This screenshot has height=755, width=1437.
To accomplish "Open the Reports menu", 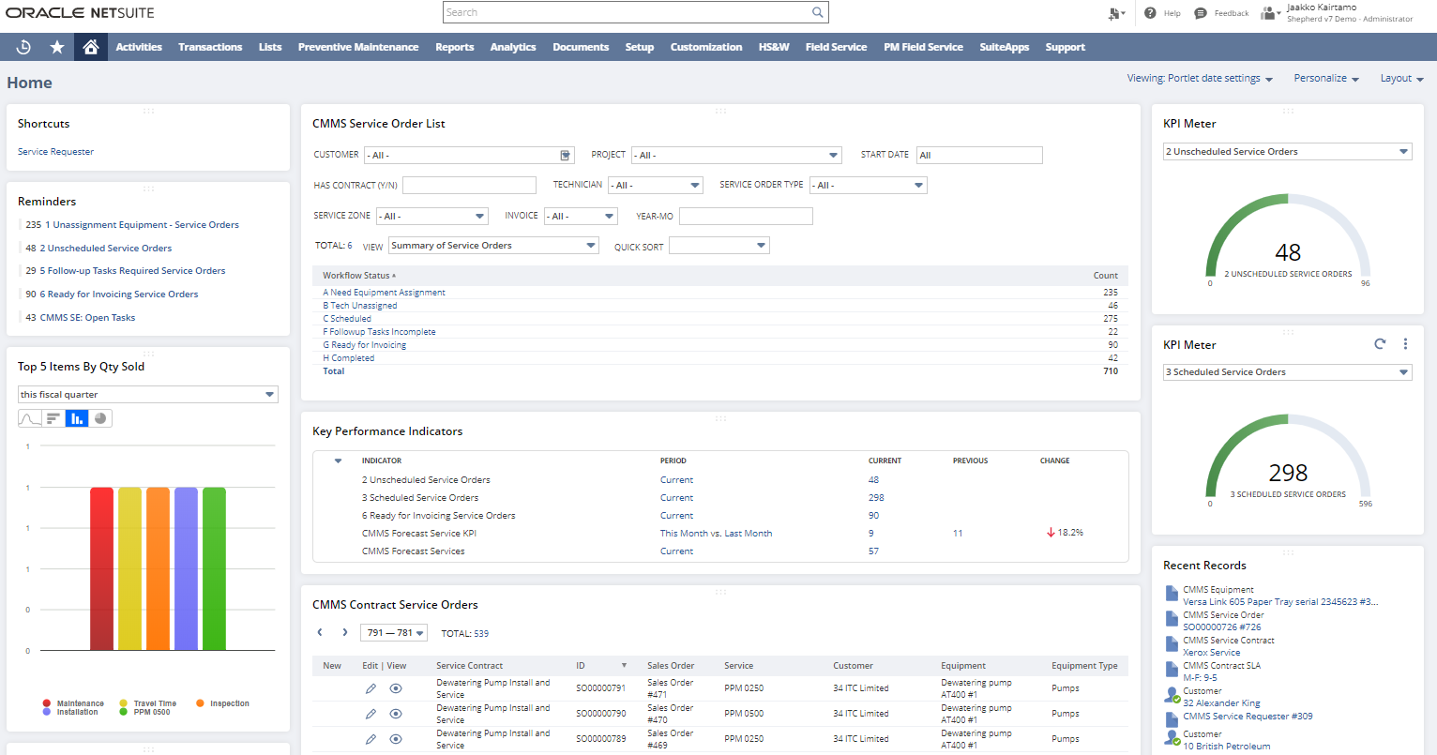I will tap(455, 47).
